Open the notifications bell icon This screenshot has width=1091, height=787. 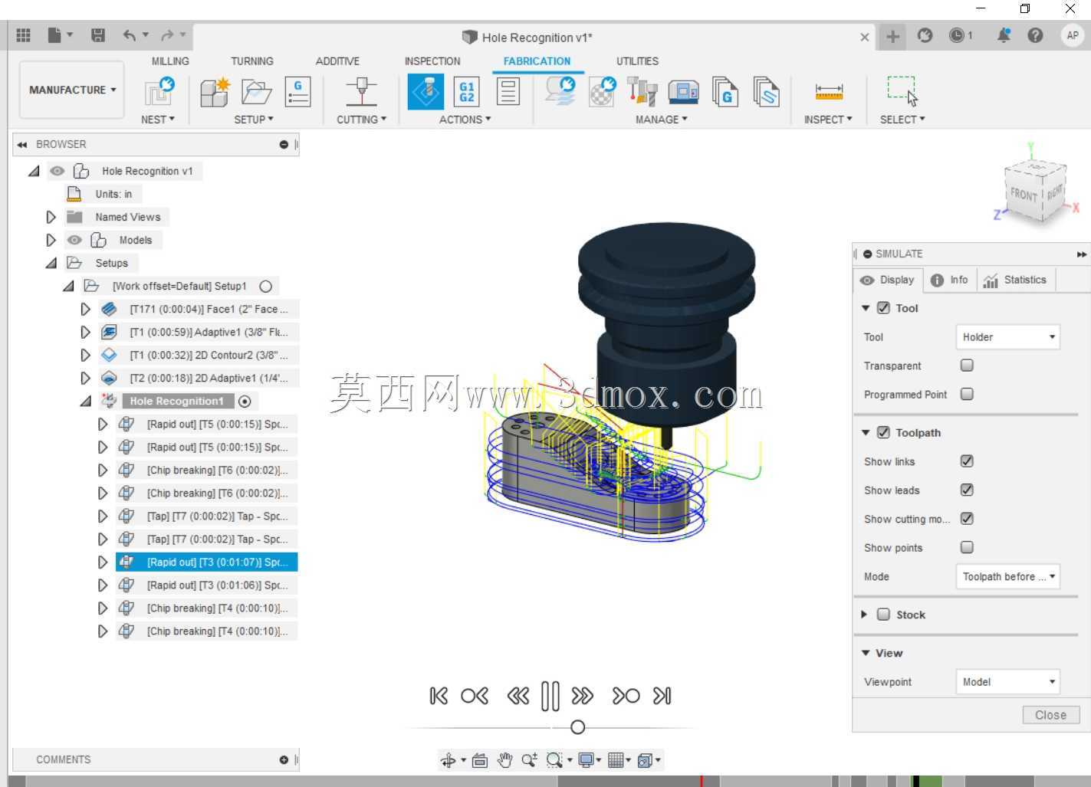click(x=1003, y=35)
